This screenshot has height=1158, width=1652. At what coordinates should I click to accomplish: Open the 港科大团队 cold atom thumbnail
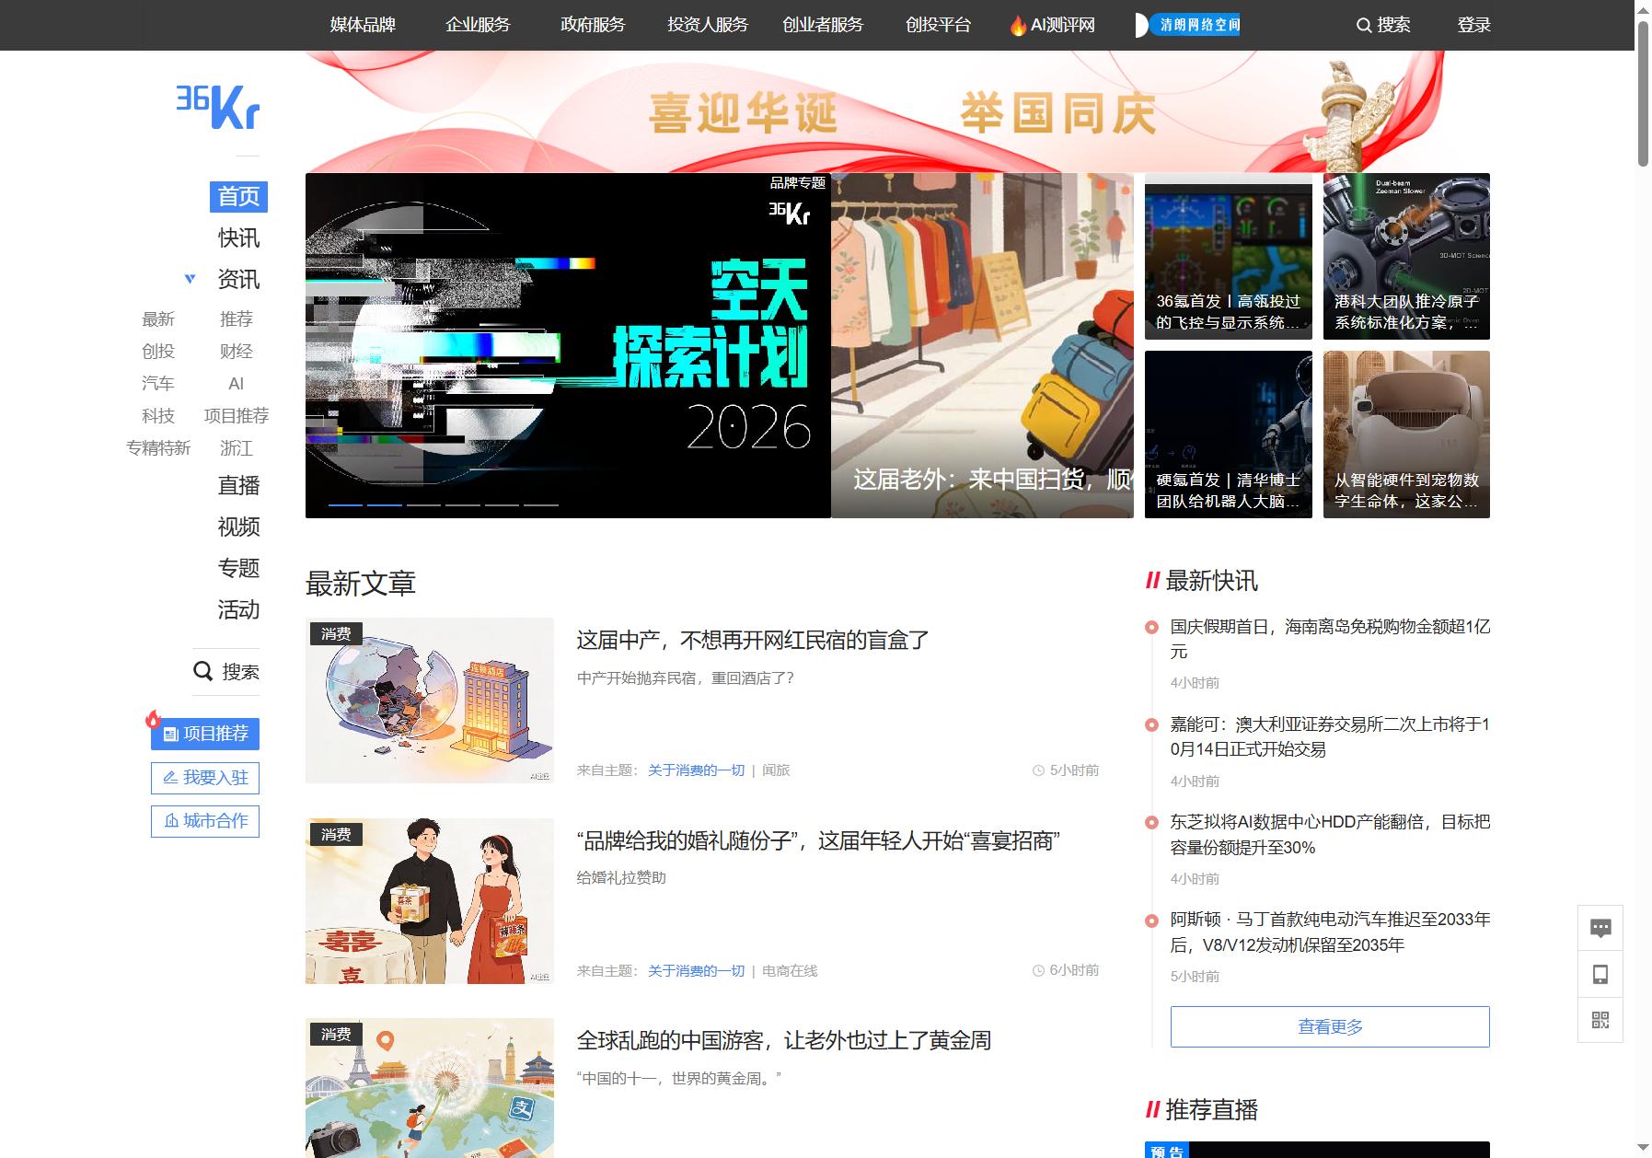coord(1406,256)
